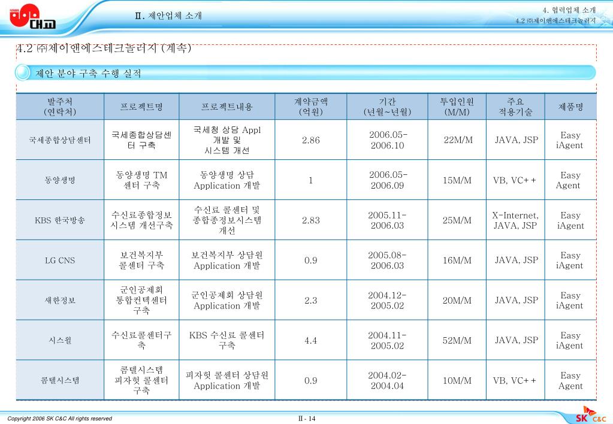613x424 pixels.
Task: Click description '군인공제회 상담원 Application 개발'
Action: pyautogui.click(x=227, y=300)
